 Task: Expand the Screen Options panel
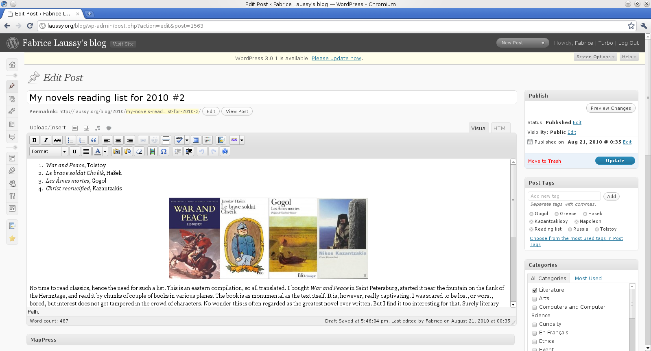click(595, 57)
